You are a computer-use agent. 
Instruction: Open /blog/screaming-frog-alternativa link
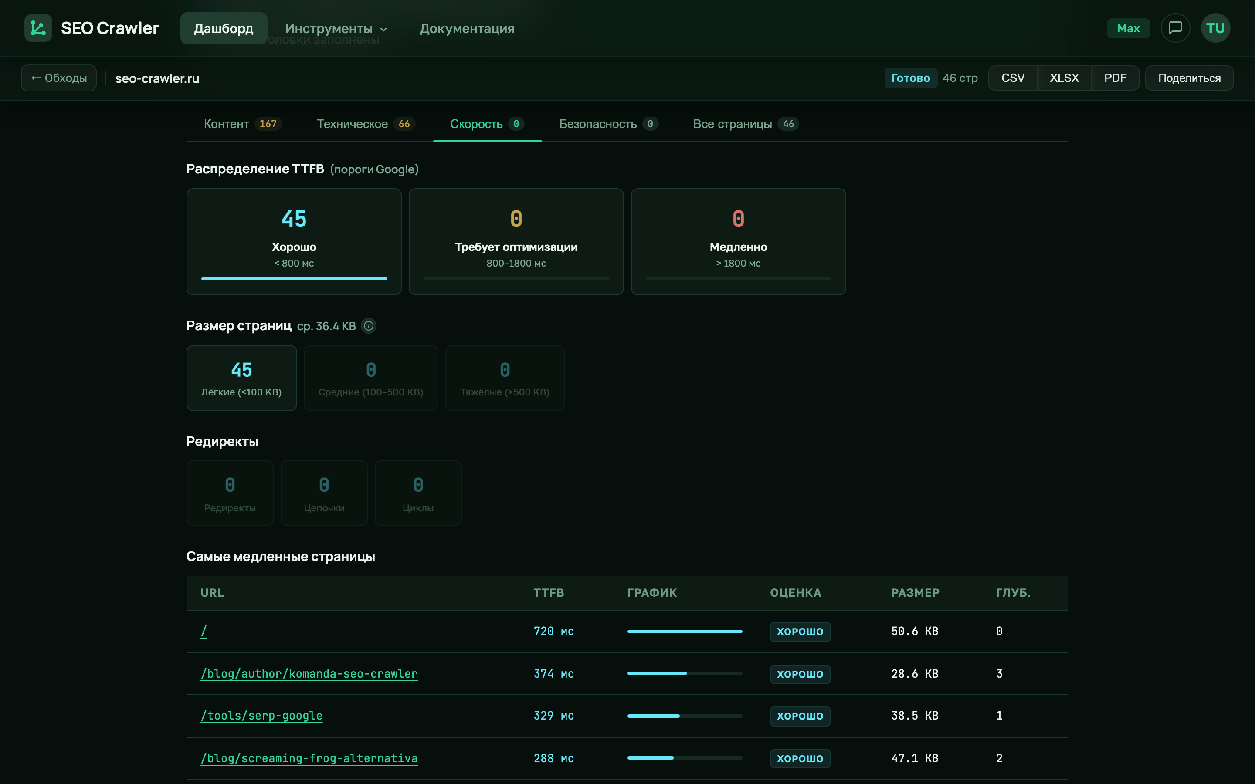(x=309, y=758)
